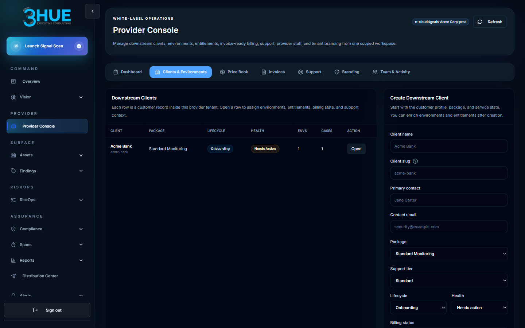Switch to the Branding tab
The height and width of the screenshot is (328, 525).
(347, 72)
